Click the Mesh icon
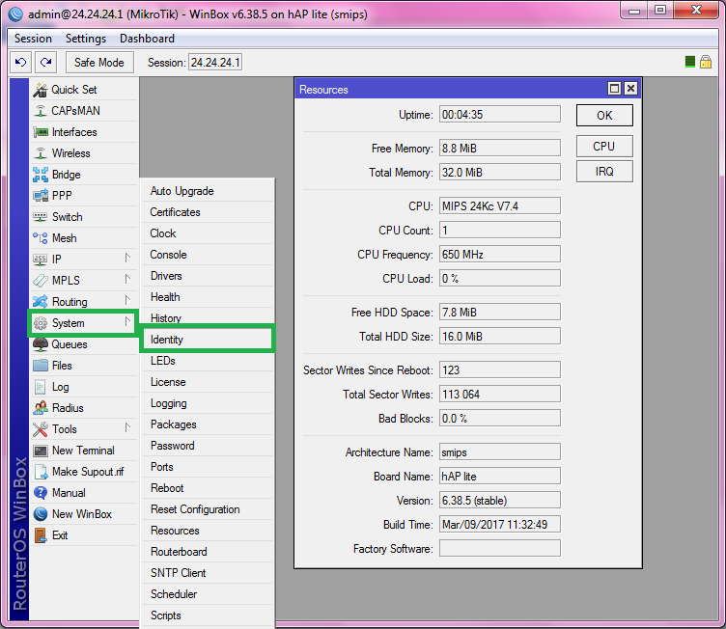Viewport: 726px width, 629px height. click(x=41, y=238)
